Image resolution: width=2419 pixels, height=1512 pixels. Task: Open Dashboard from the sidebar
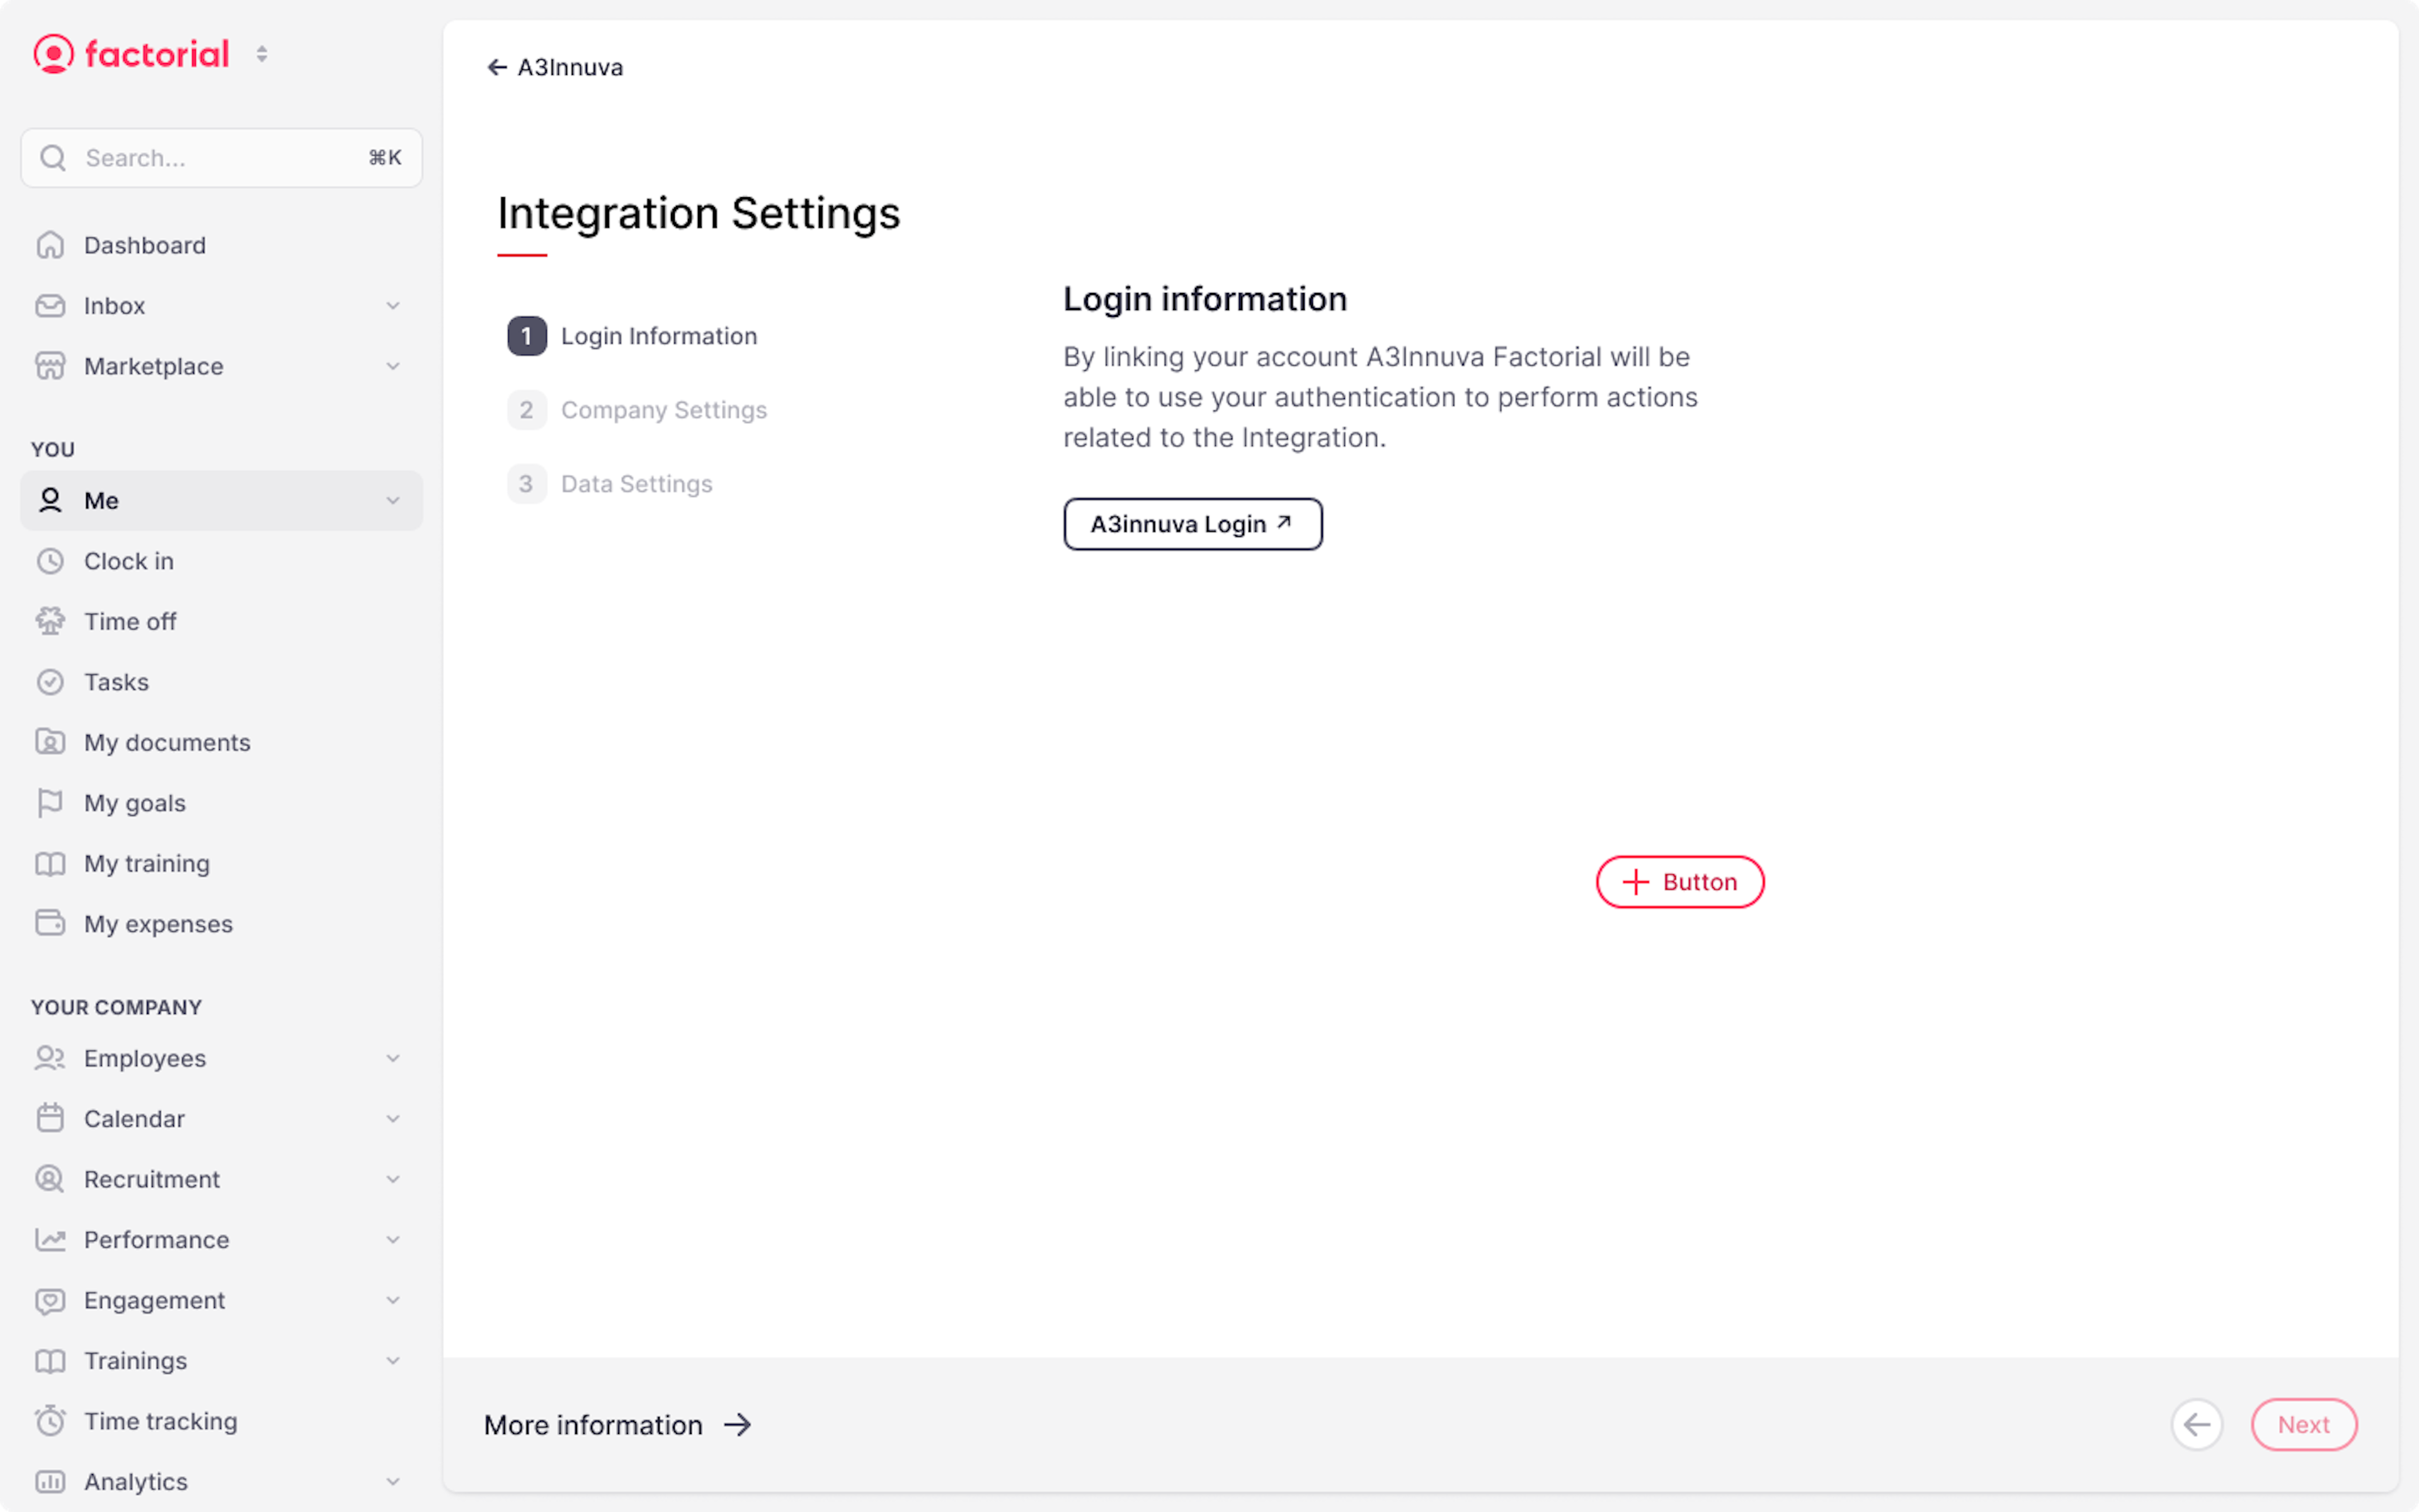221,245
